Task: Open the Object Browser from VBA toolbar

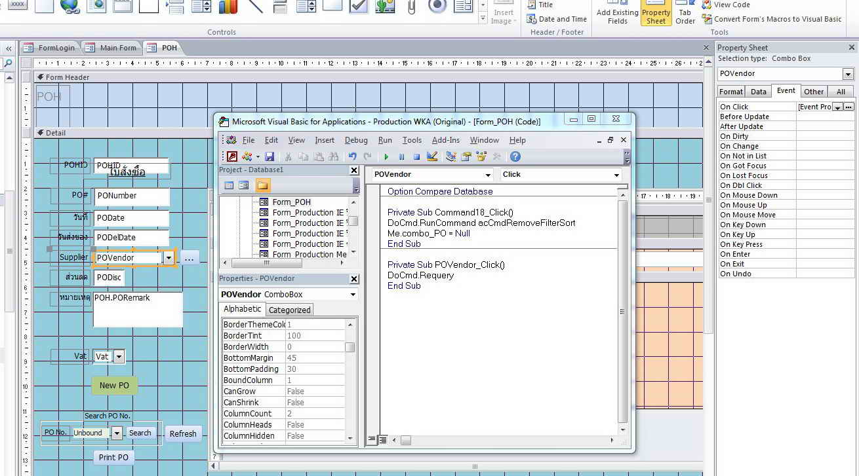Action: pos(481,156)
